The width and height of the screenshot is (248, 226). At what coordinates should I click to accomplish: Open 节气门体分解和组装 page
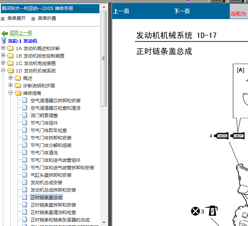(51, 145)
